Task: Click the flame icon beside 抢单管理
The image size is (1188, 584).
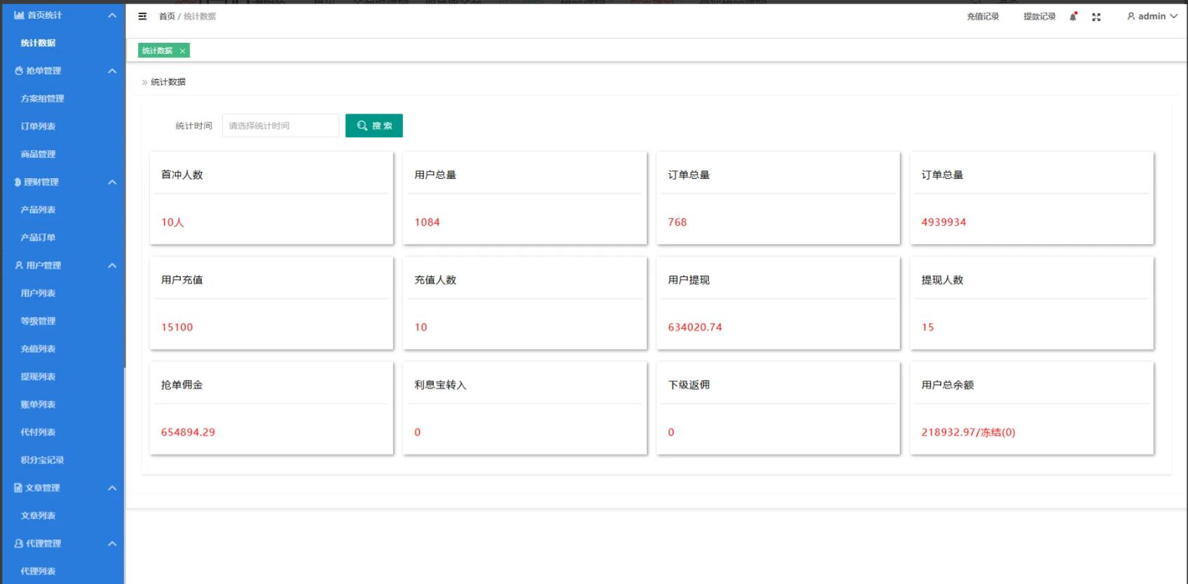Action: pos(19,71)
